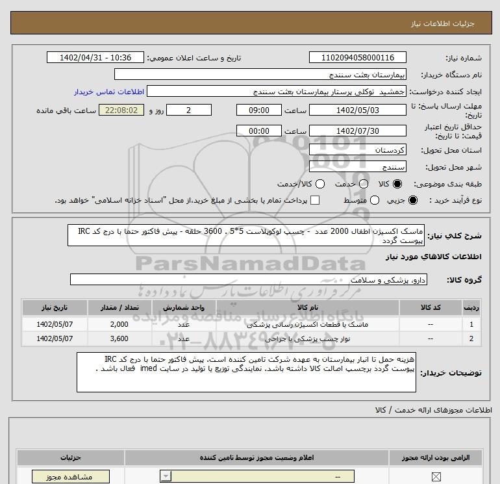500x484 pixels.
Task: Select the جزیی purchase type radio
Action: (413, 200)
